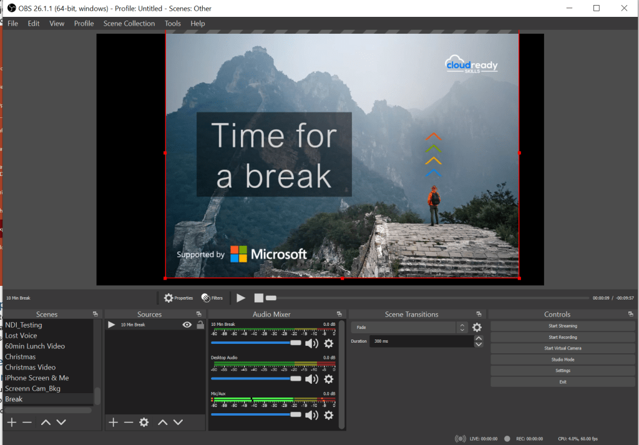Open the Tools menu
The height and width of the screenshot is (445, 639).
click(173, 24)
